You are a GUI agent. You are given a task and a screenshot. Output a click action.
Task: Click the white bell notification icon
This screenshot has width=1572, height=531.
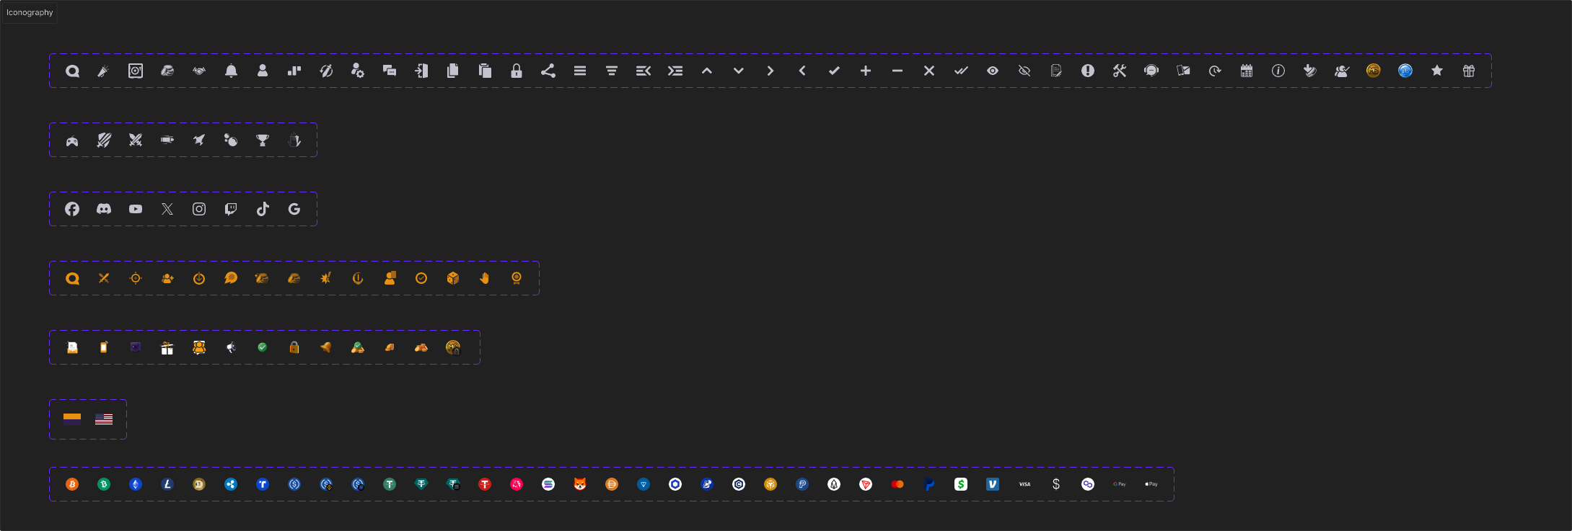coord(231,71)
